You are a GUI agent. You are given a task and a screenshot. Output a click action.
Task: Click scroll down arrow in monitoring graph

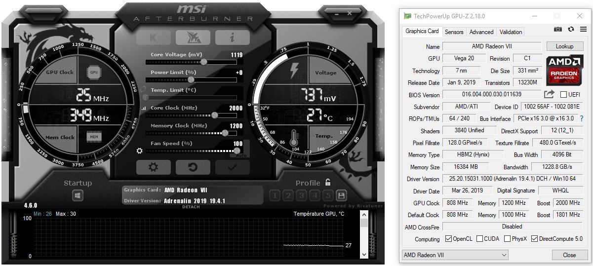coord(364,254)
